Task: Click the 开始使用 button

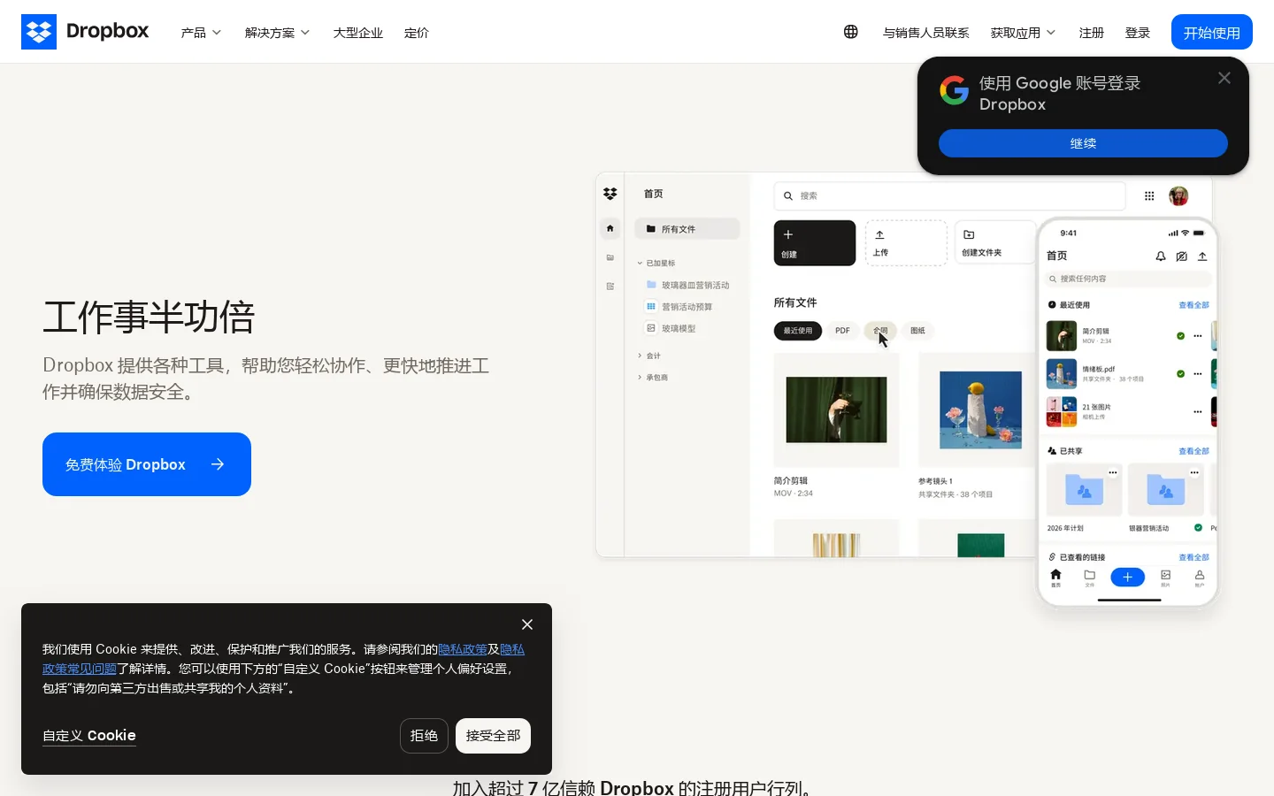Action: pyautogui.click(x=1211, y=32)
